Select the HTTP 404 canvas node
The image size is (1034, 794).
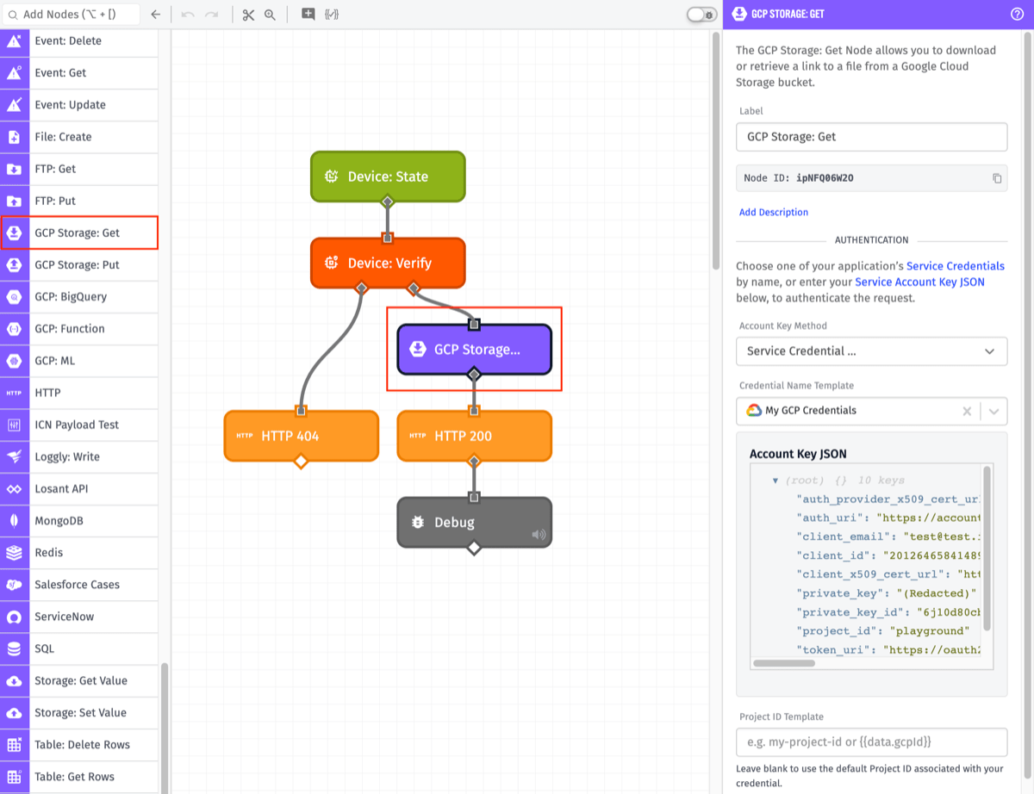(x=301, y=436)
